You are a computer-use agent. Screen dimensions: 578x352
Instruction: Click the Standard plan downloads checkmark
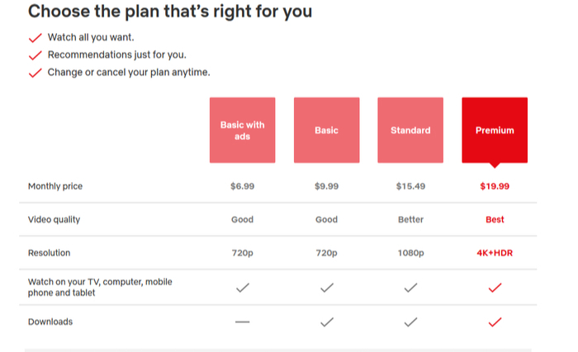point(410,321)
